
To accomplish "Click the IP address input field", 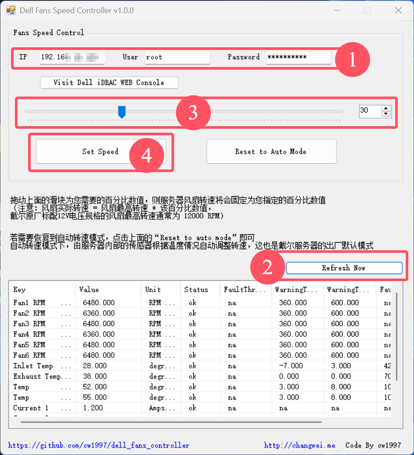I will tap(72, 57).
